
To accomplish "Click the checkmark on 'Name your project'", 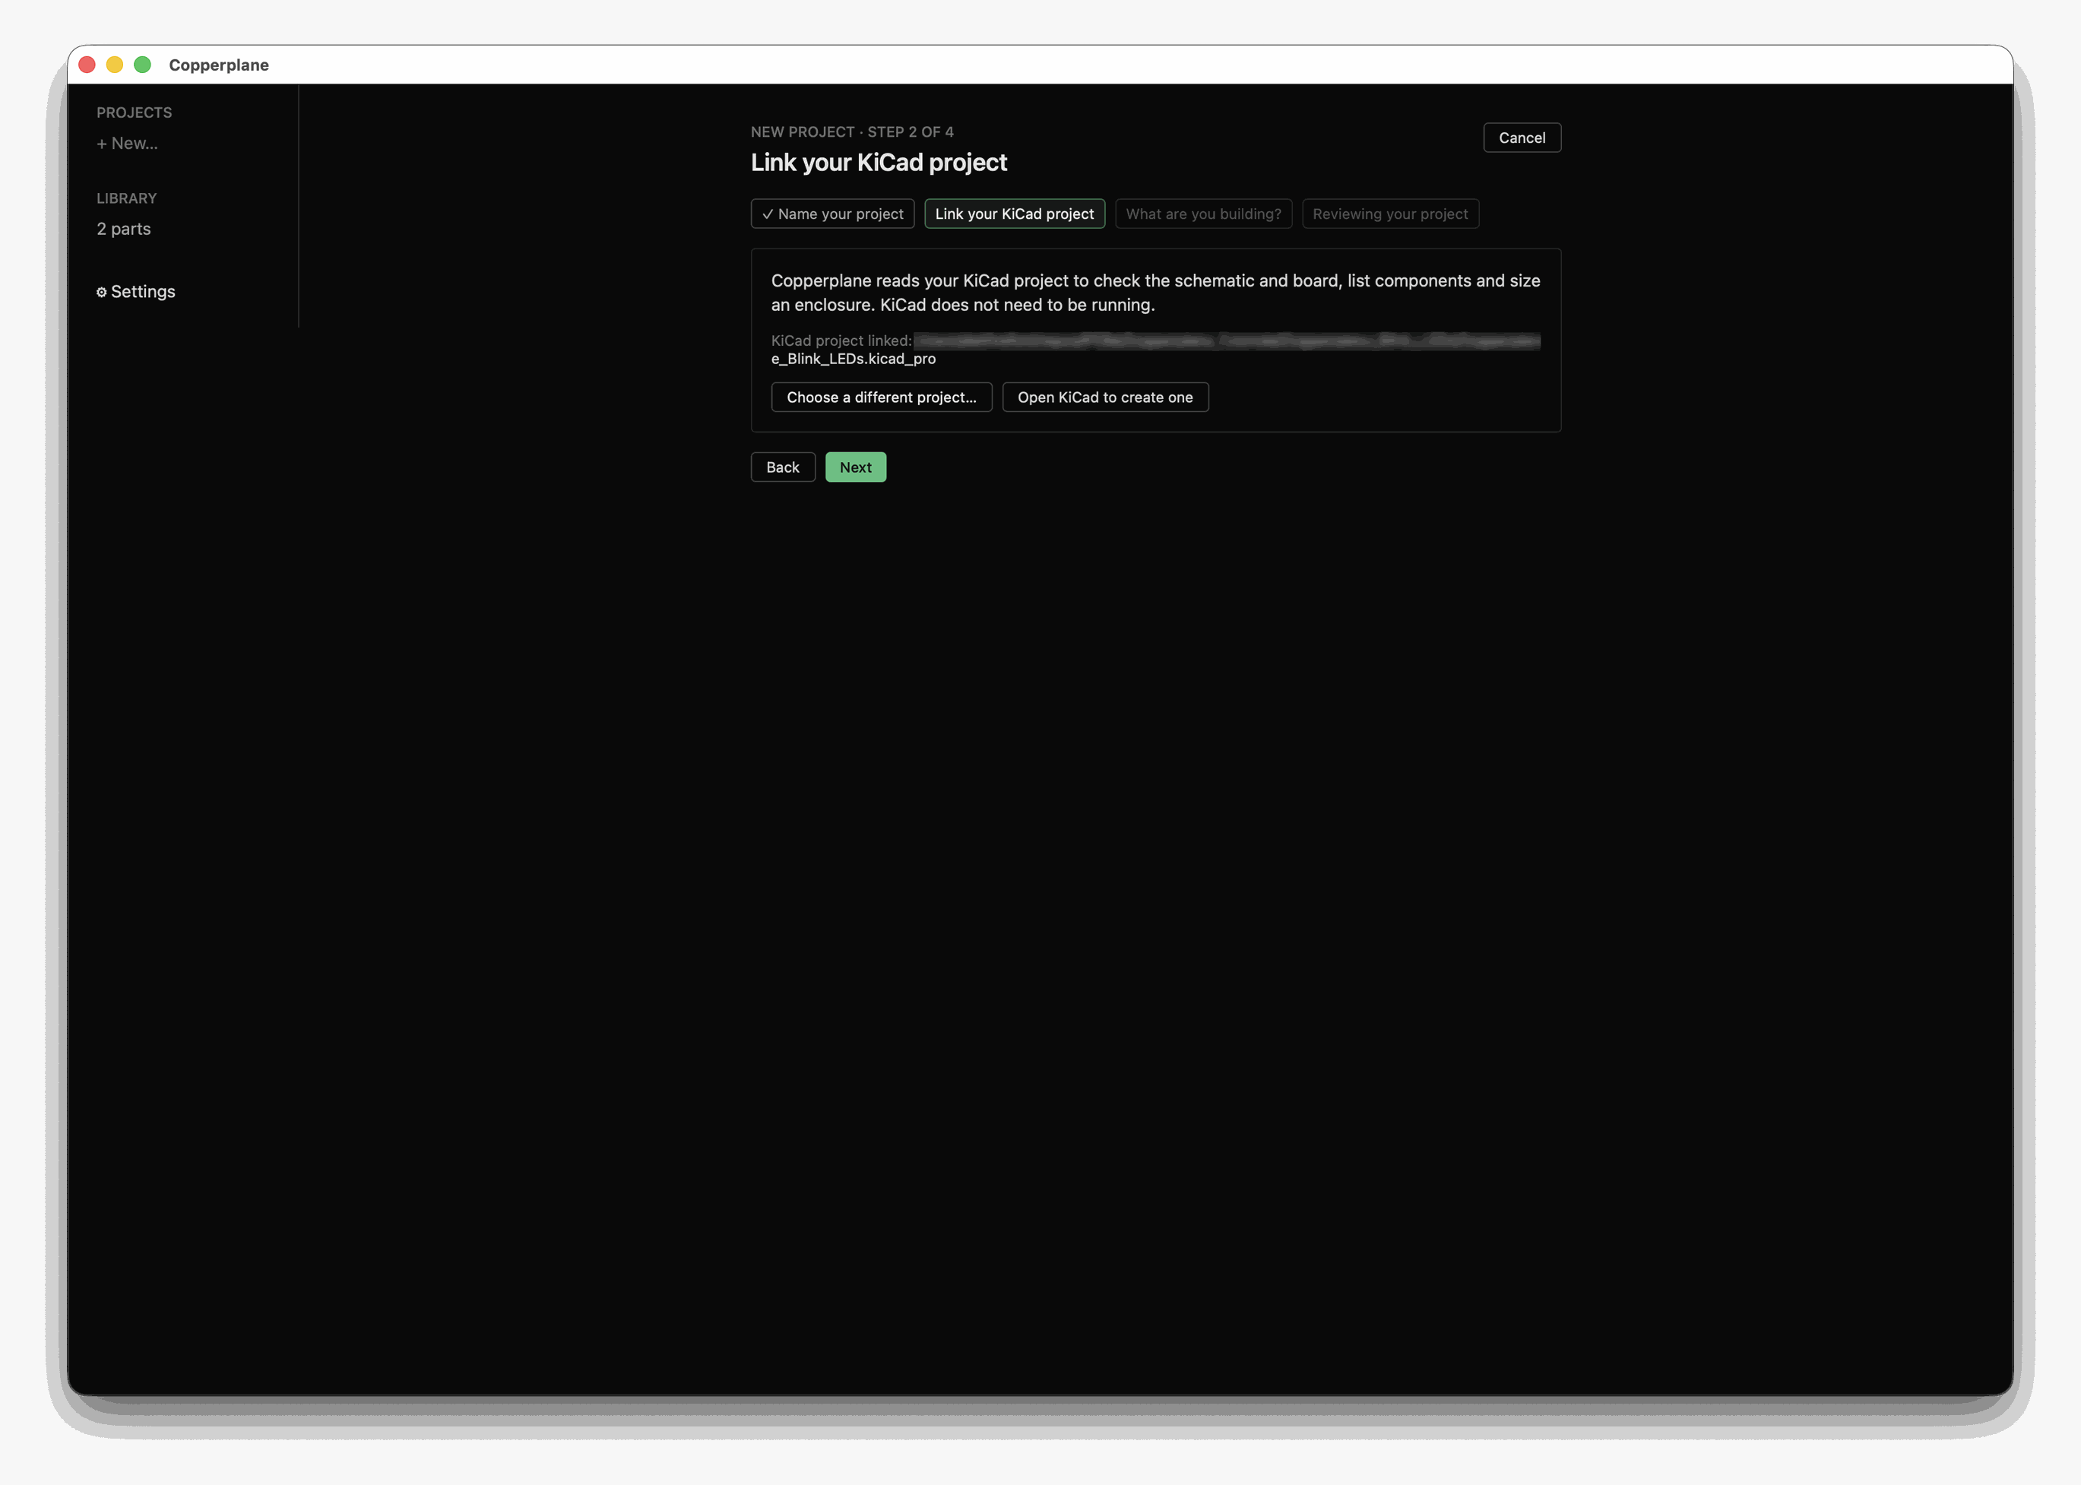I will (x=767, y=214).
